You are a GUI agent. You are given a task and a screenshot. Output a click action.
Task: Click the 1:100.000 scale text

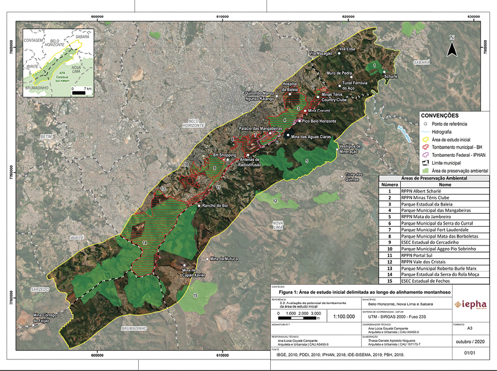(344, 317)
